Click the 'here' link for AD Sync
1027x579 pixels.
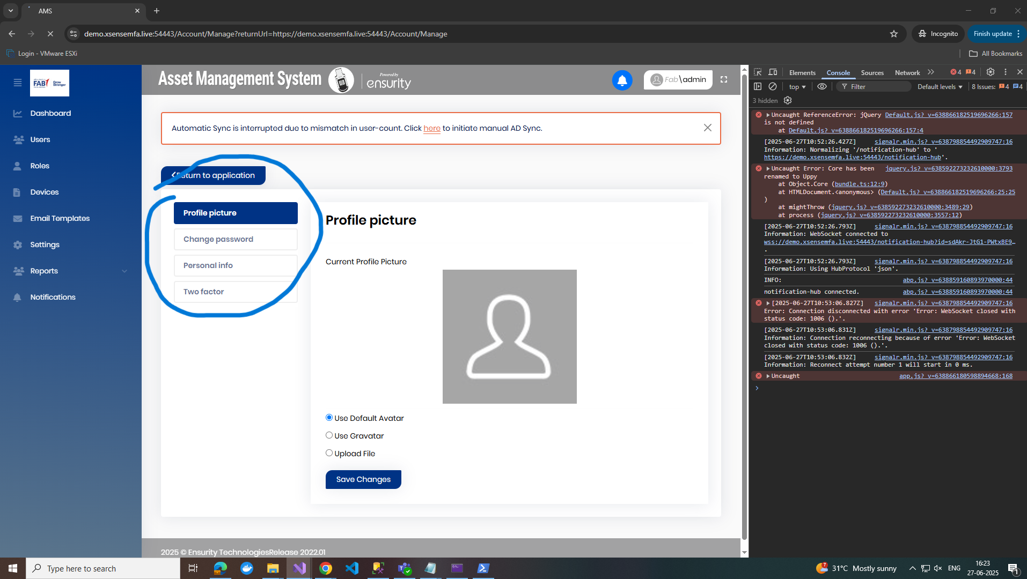pos(431,128)
